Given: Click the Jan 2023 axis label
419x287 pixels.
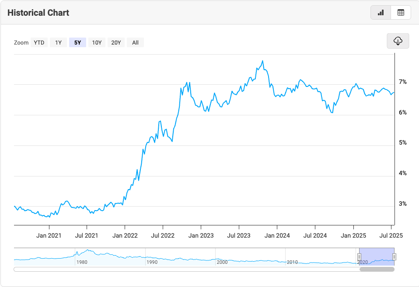Looking at the screenshot, I should click(201, 235).
